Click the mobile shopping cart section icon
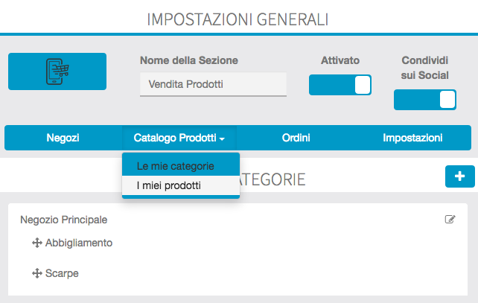 tap(57, 71)
